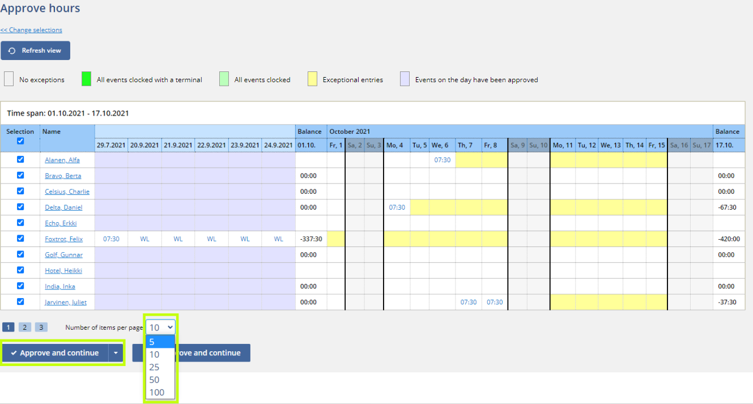Uncheck Bravo, Berta's selection checkbox
The width and height of the screenshot is (753, 404).
pyautogui.click(x=20, y=175)
